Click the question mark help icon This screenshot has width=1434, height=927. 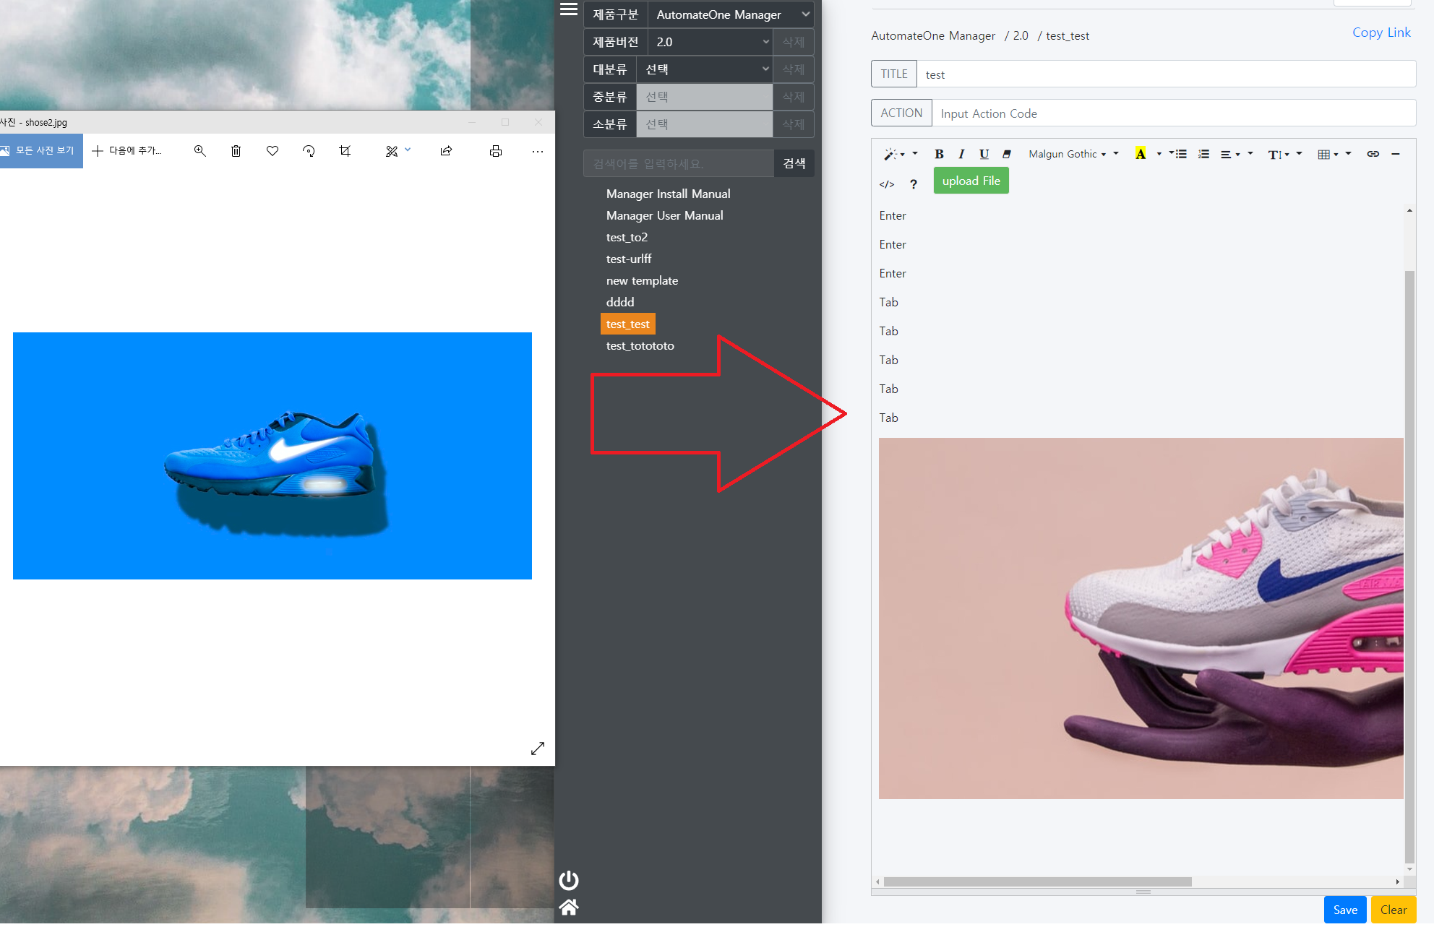coord(914,184)
